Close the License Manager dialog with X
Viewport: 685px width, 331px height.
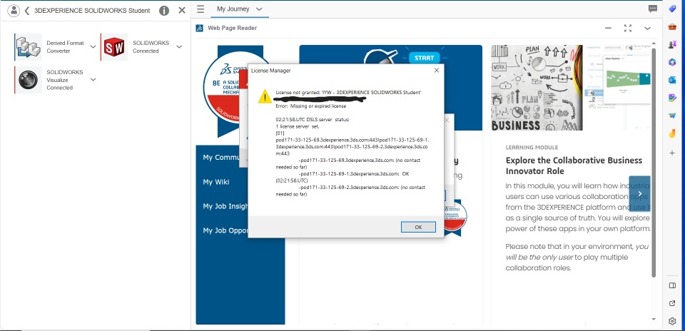437,71
